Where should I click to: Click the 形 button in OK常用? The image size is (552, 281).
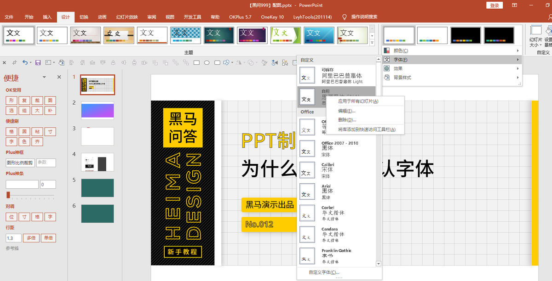pos(11,100)
